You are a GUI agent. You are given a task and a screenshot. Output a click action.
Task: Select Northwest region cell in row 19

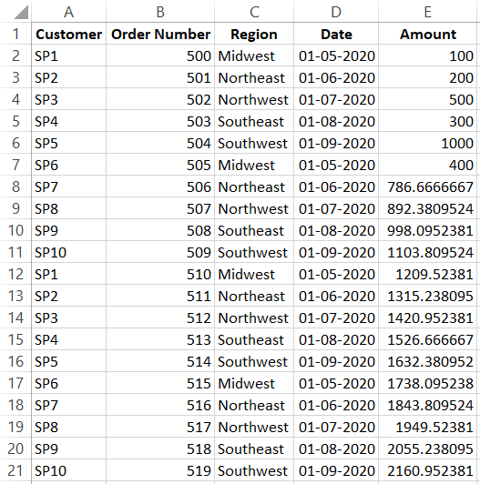click(x=254, y=427)
